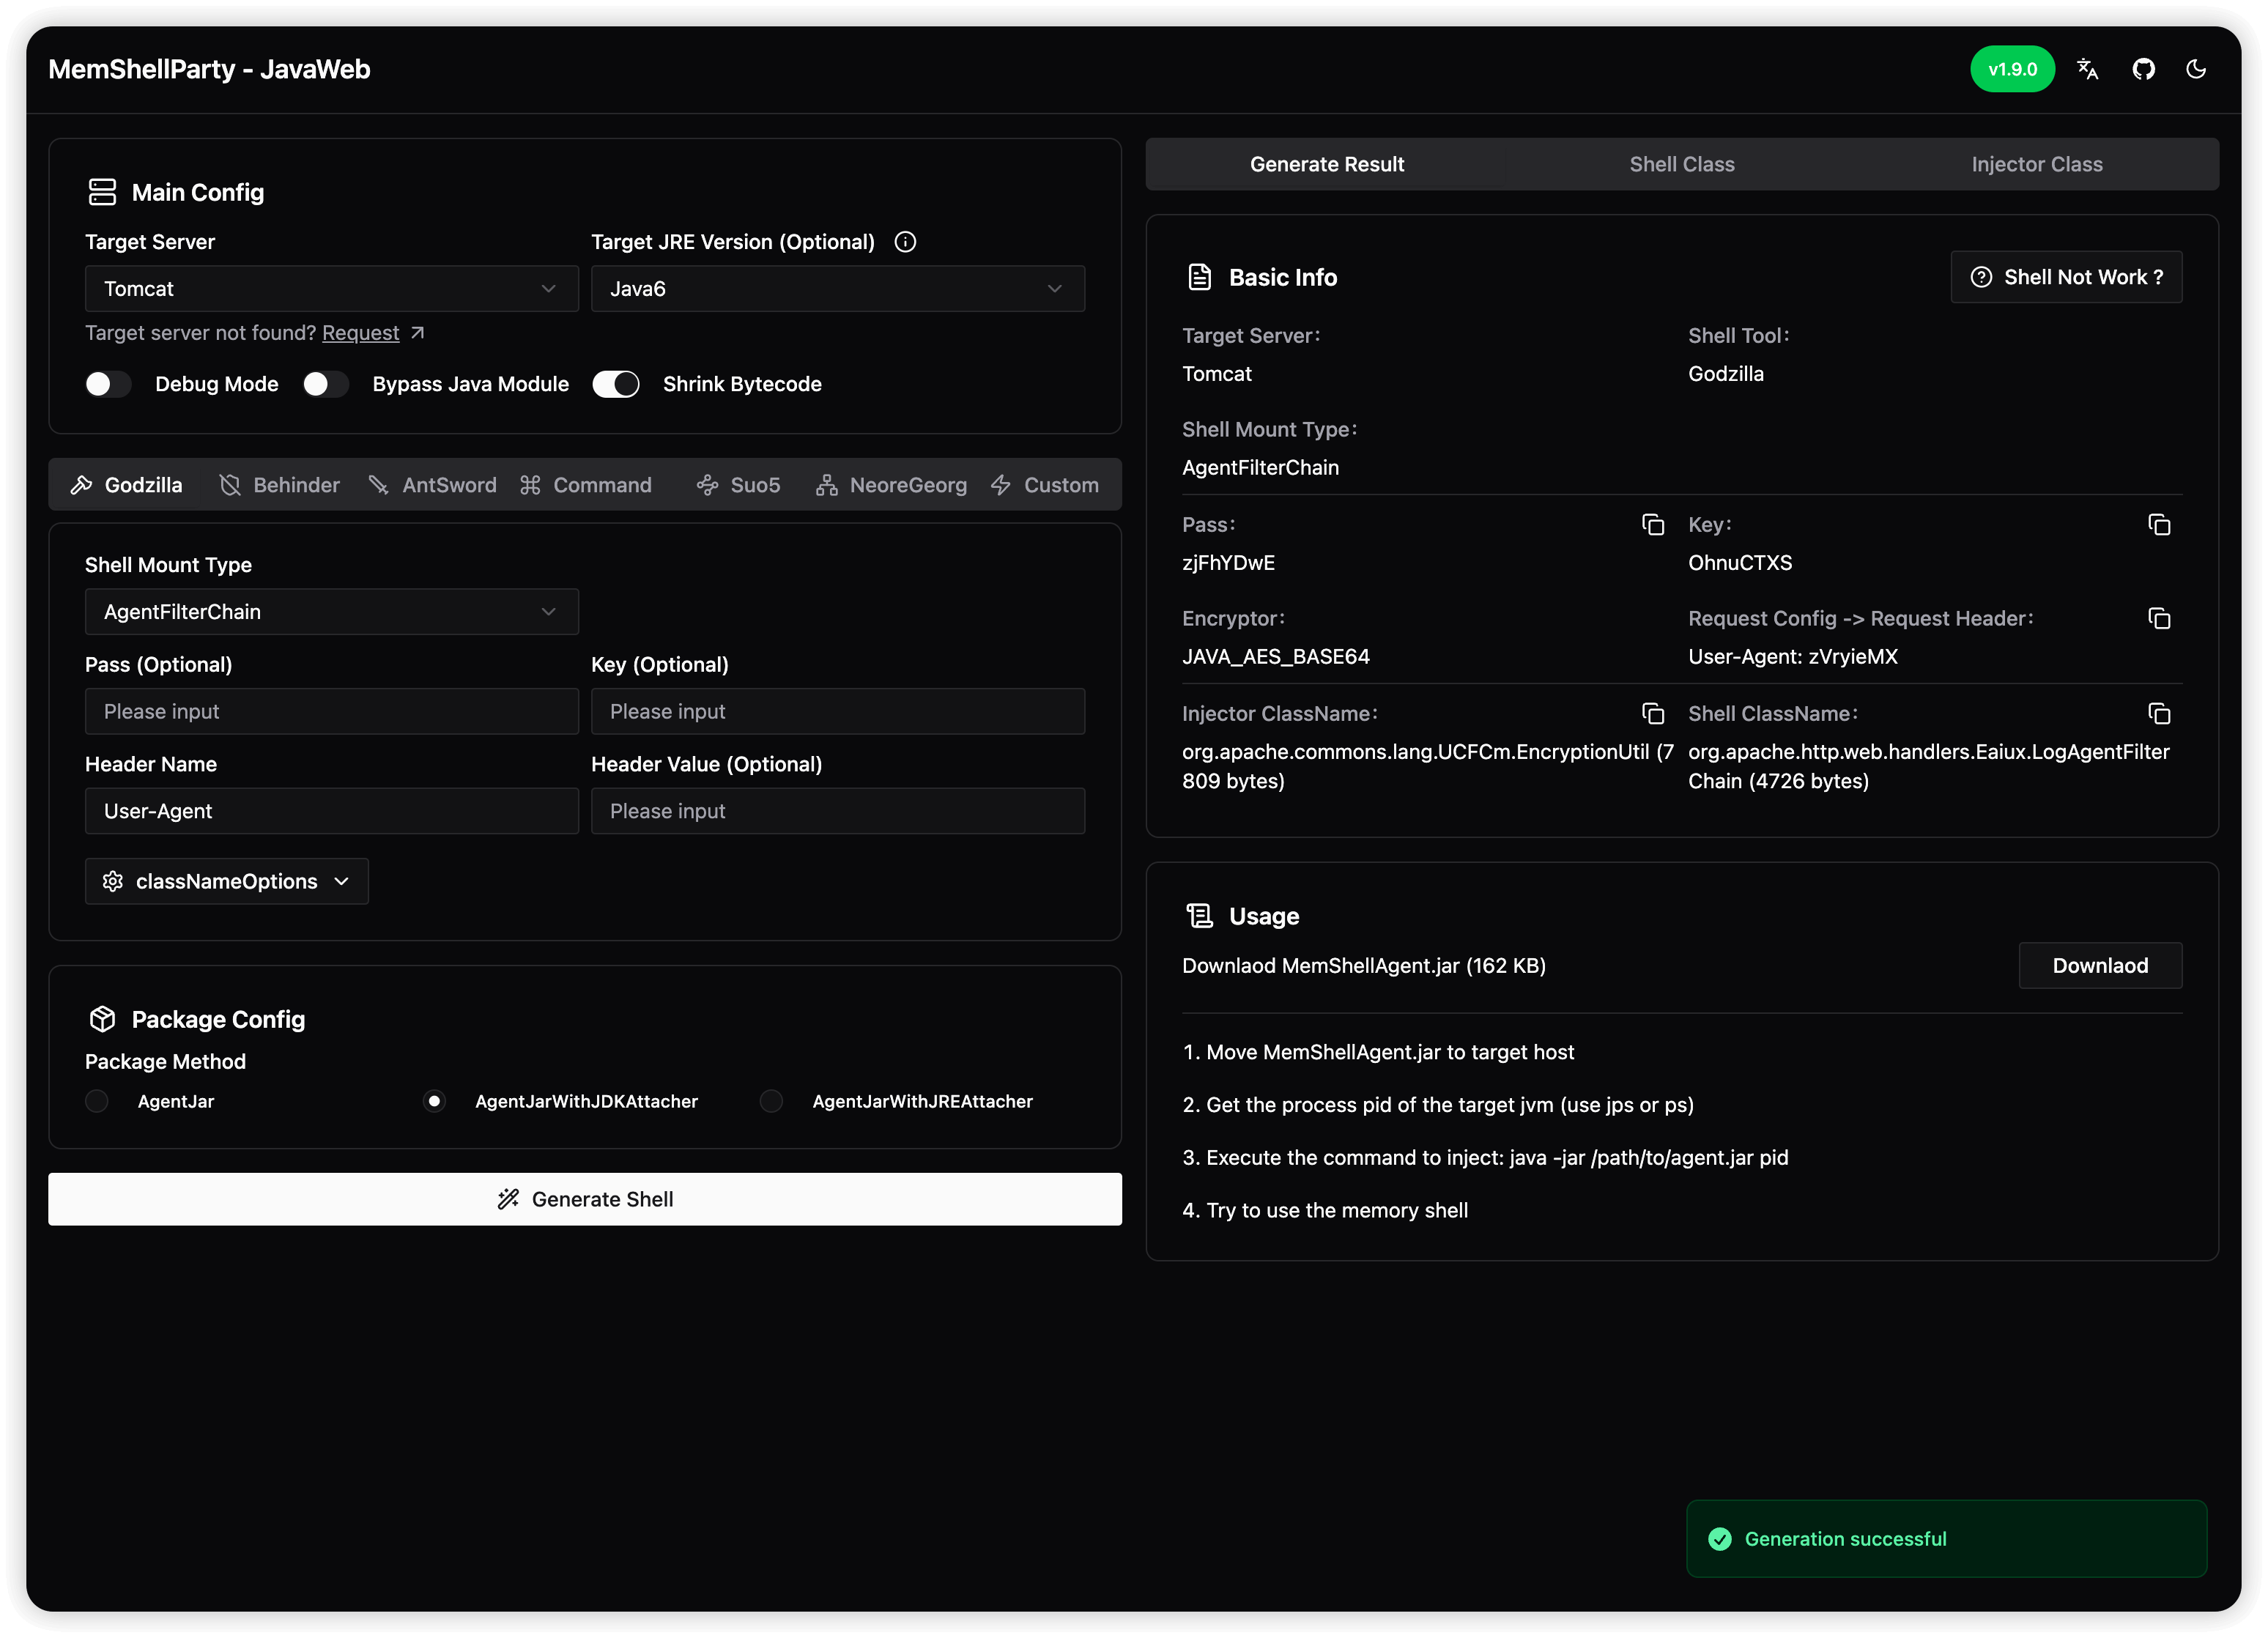Copy the Request Header value
The width and height of the screenshot is (2268, 1638).
(x=2159, y=619)
